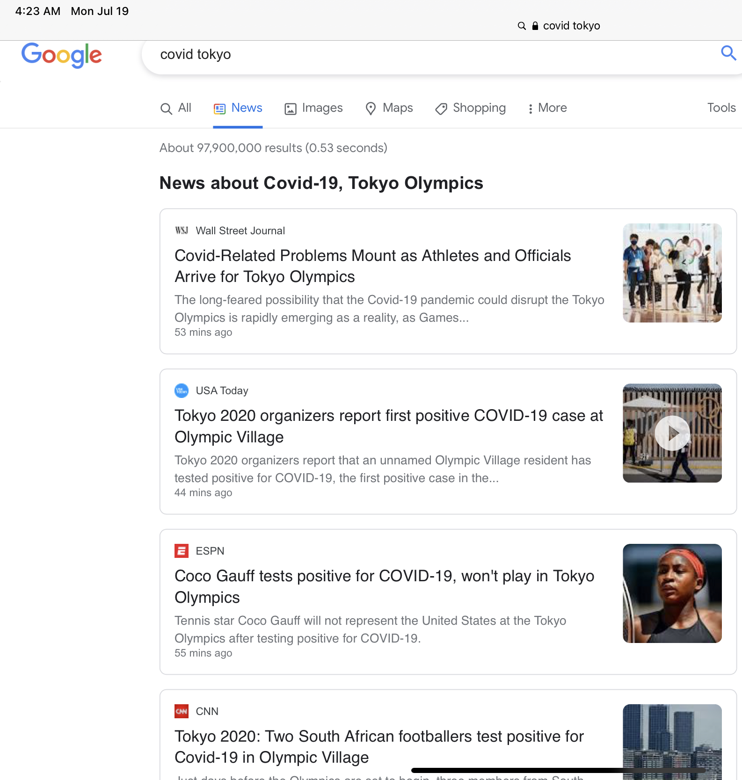The image size is (742, 780).
Task: Click the WSJ snippet 'The long-feared possibility'
Action: (x=389, y=309)
